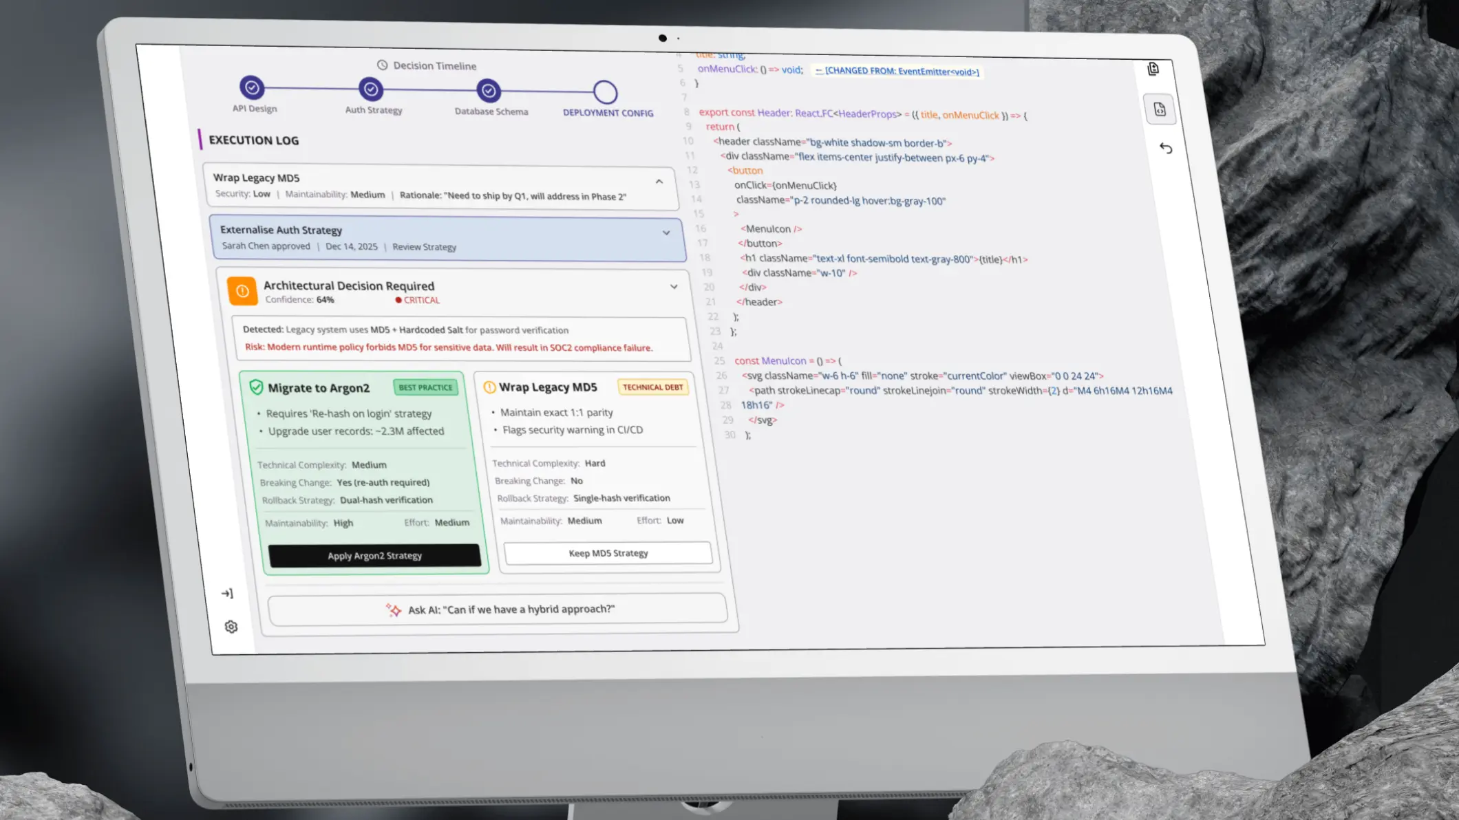The height and width of the screenshot is (820, 1459).
Task: Collapse the Wrap Legacy MD5 log entry
Action: coord(659,182)
